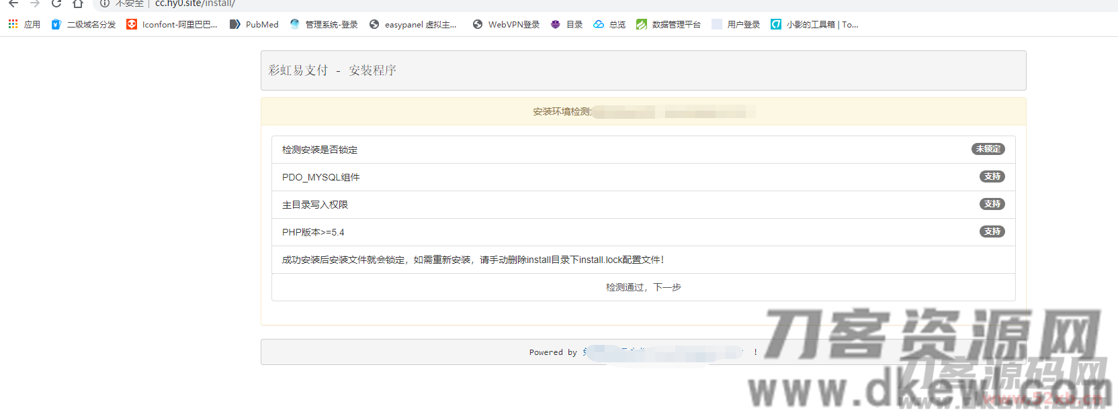Click 支持 badge in PHP版本 row
This screenshot has height=414, width=1118.
(x=992, y=231)
